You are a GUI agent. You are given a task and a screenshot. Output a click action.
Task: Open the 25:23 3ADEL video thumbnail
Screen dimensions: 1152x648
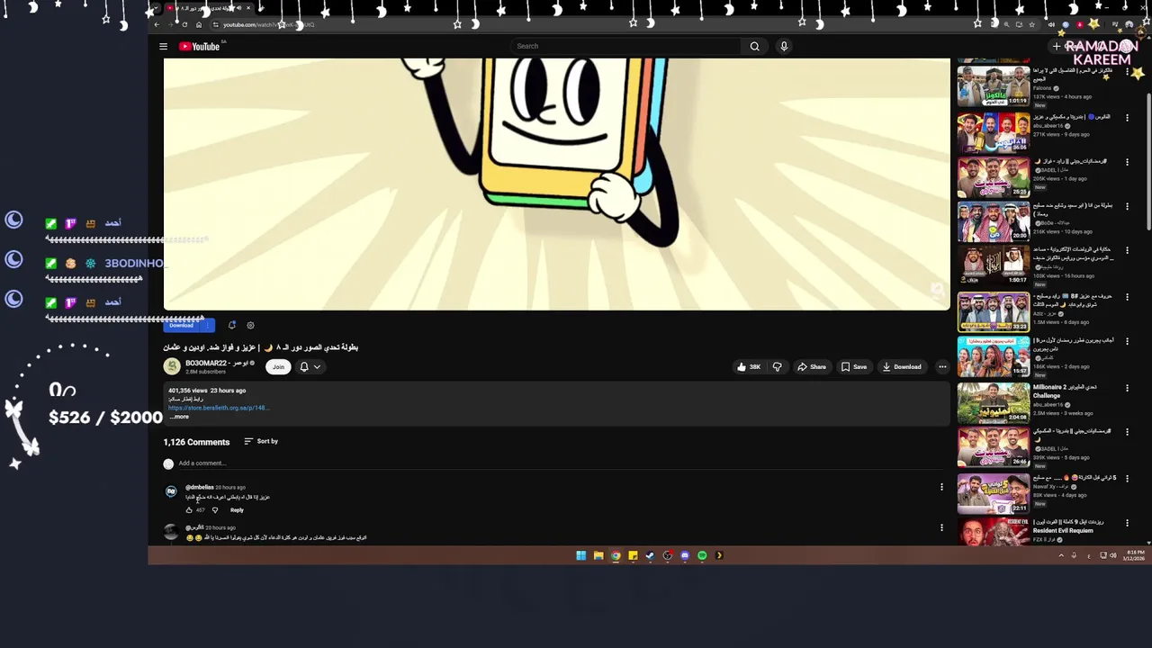tap(993, 176)
